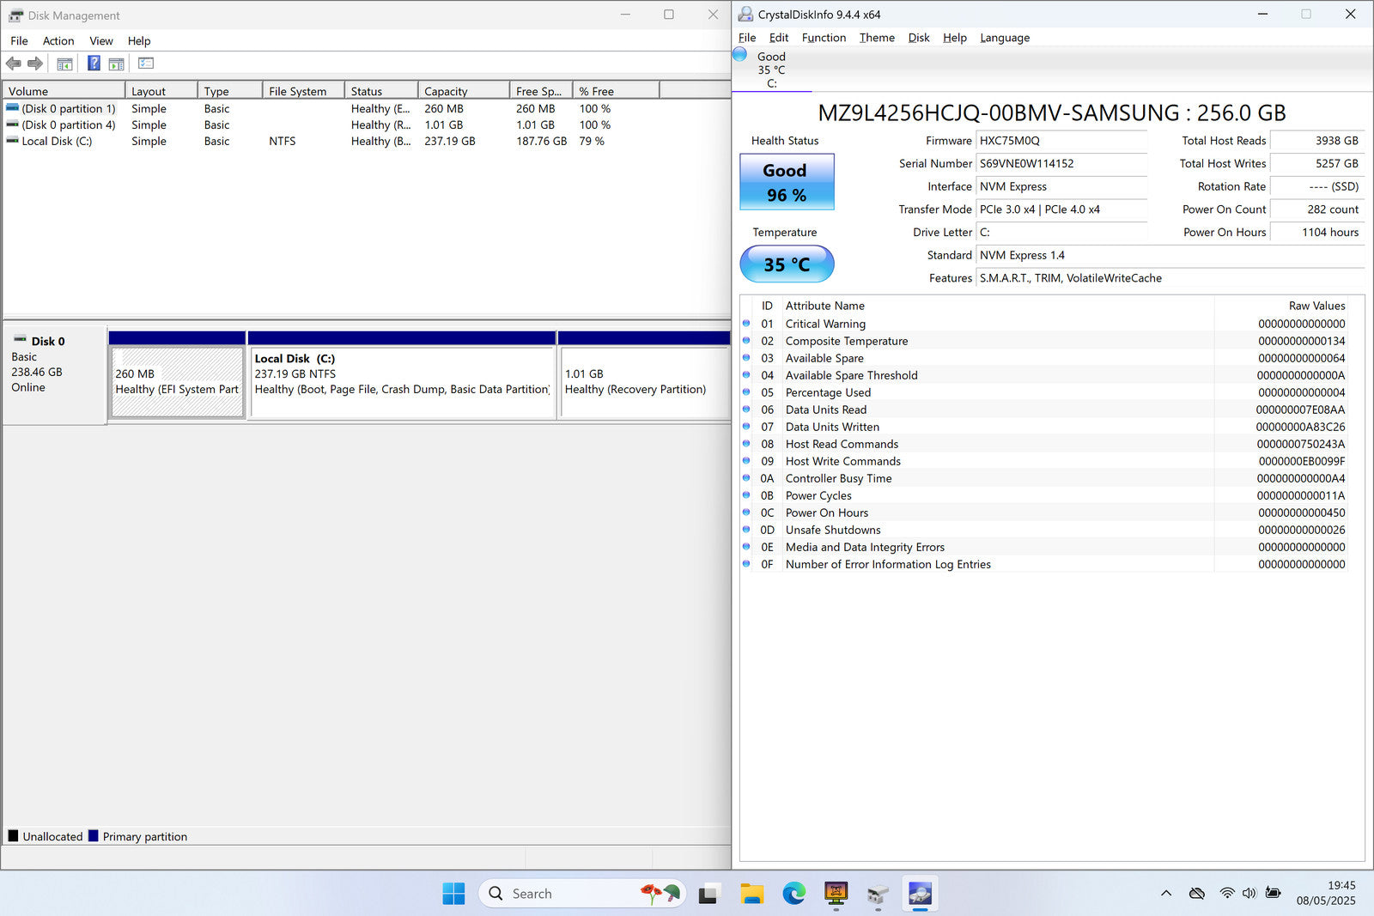Sort by the Capacity column header
The width and height of the screenshot is (1374, 916).
[464, 91]
